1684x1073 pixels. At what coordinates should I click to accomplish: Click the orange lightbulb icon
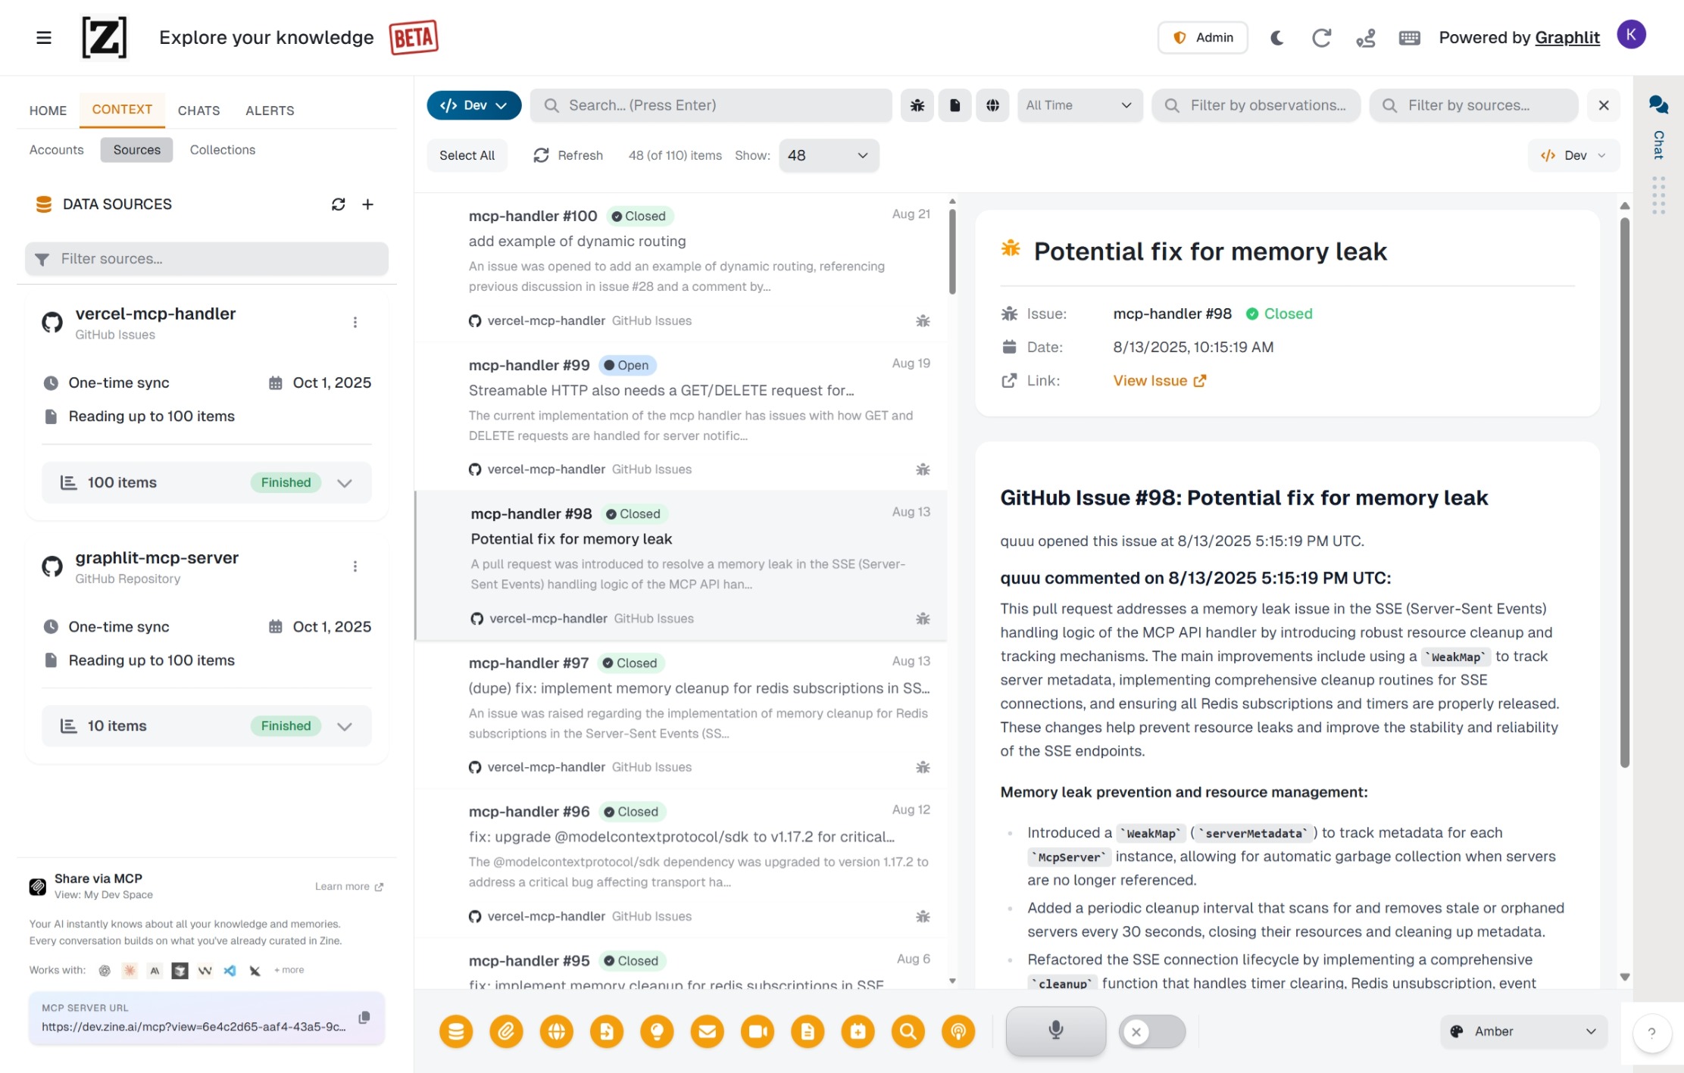[657, 1031]
